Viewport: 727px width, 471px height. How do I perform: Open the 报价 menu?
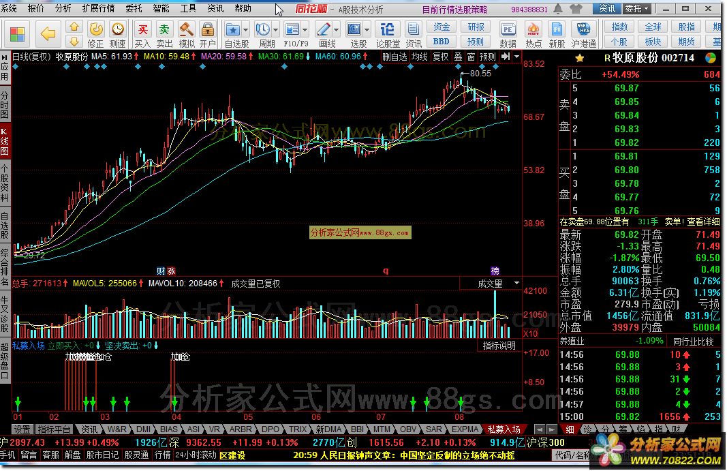pos(35,8)
